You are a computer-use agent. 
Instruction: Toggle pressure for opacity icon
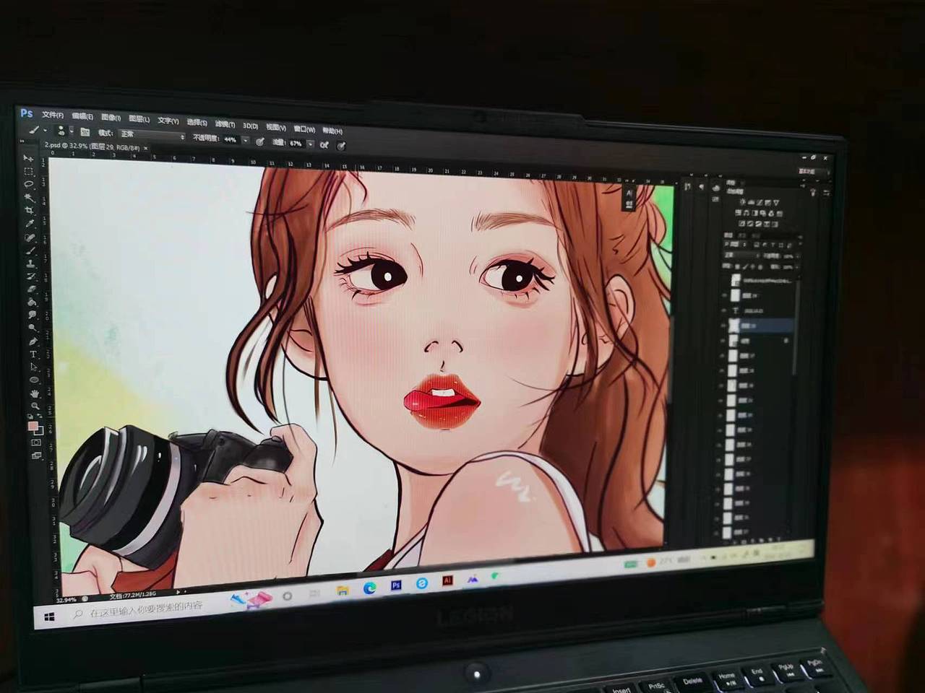point(260,141)
